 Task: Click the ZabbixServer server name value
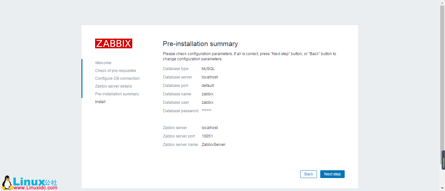coord(213,145)
